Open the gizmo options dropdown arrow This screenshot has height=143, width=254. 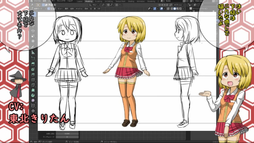point(158,8)
